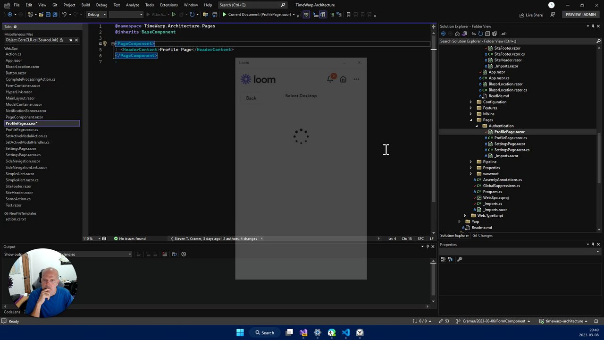Open Windows Start menu
Image resolution: width=604 pixels, height=340 pixels.
pyautogui.click(x=240, y=332)
